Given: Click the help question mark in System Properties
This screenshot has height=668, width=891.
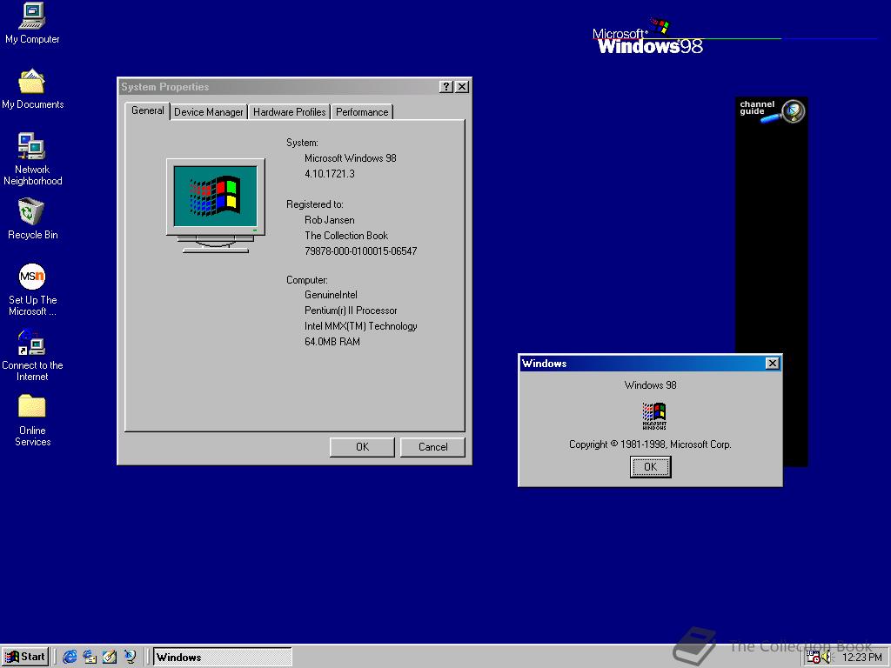Looking at the screenshot, I should (x=446, y=86).
